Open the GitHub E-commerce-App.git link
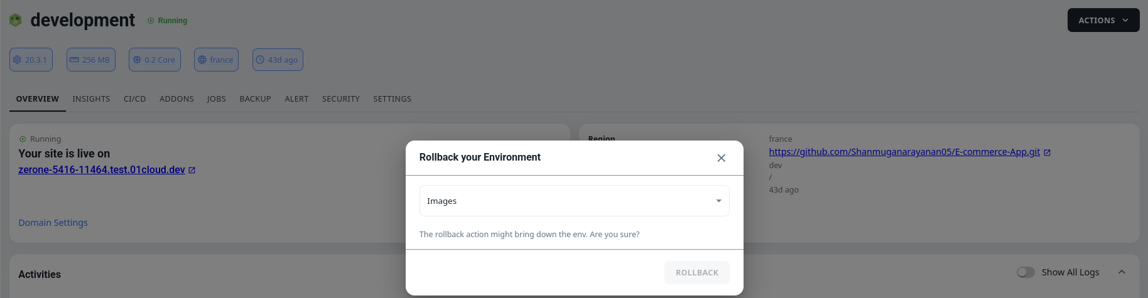 click(904, 152)
